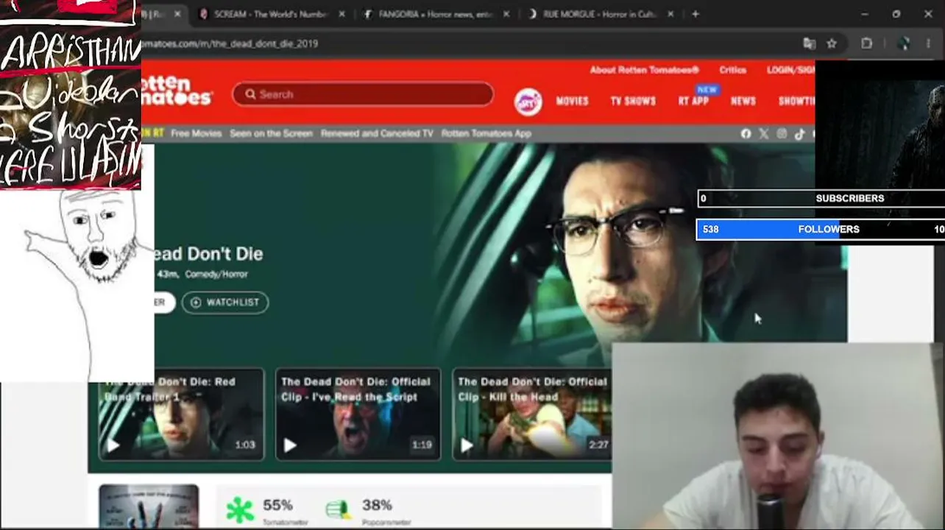This screenshot has width=945, height=530.
Task: Open Rotten Tomatoes Instagram icon
Action: (782, 133)
